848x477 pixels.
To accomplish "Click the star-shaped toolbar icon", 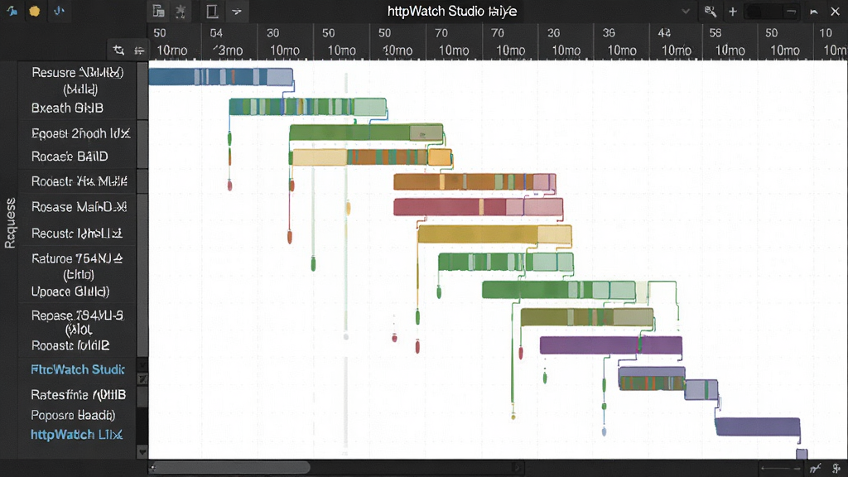I will [x=181, y=11].
